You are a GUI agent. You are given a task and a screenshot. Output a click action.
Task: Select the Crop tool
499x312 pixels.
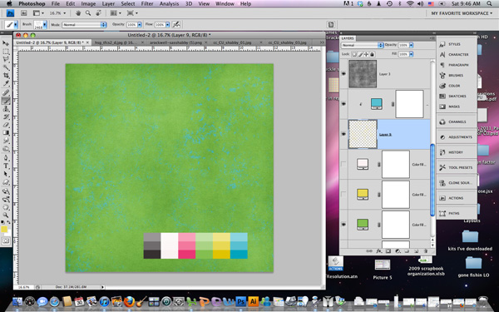pos(6,76)
